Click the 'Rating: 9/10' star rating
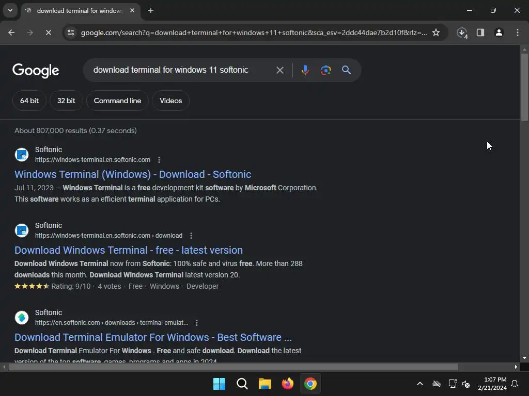Viewport: 529px width, 396px height. click(53, 286)
